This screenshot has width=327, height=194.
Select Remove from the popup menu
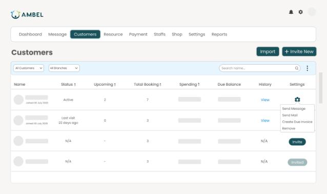click(289, 128)
